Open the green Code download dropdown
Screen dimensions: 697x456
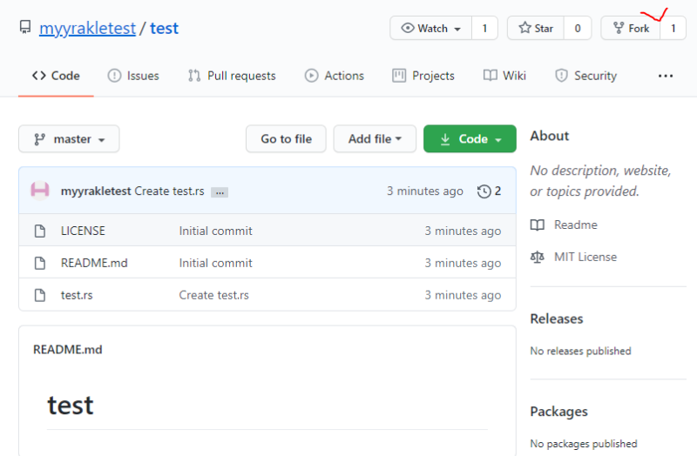click(x=470, y=139)
